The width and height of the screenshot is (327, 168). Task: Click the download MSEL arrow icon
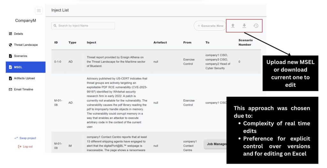click(x=244, y=26)
